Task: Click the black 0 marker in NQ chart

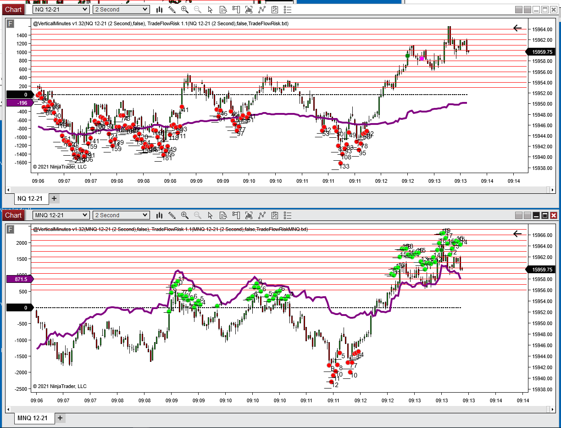Action: click(19, 95)
